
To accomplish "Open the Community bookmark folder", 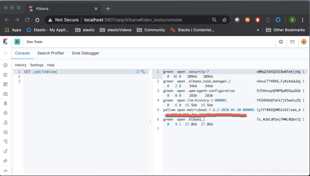I will [x=151, y=30].
